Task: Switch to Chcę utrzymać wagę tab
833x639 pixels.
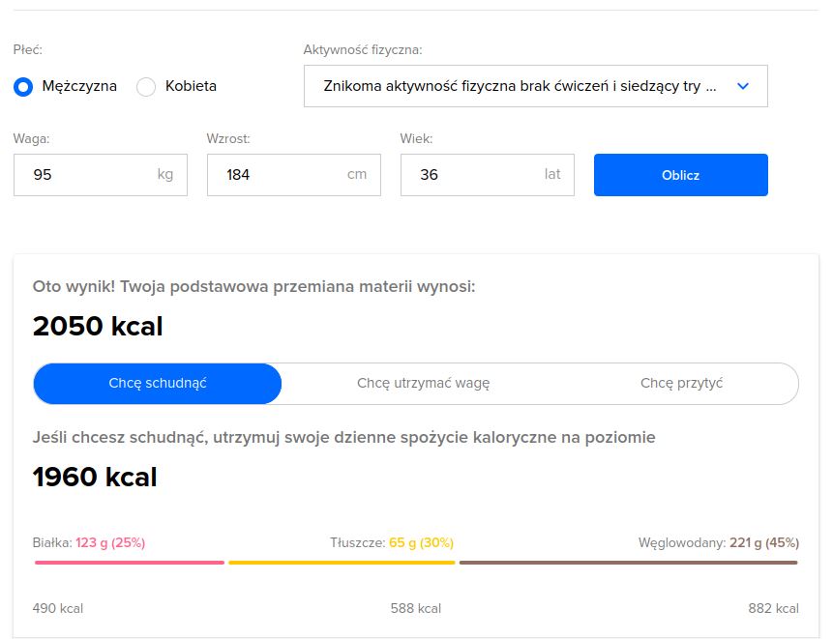Action: coord(423,383)
